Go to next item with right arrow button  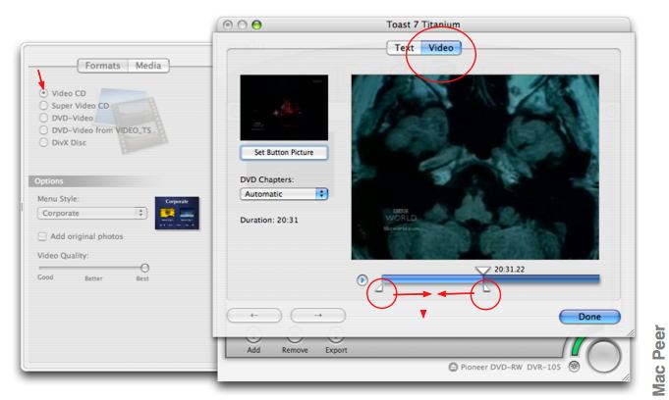[x=318, y=316]
